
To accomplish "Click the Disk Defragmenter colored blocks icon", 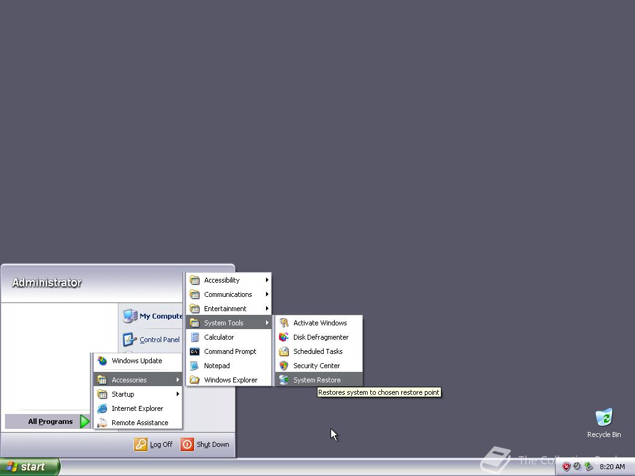I will click(x=284, y=337).
